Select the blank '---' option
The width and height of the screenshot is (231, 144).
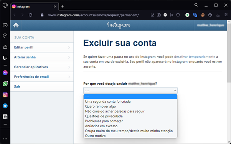[x=130, y=97]
